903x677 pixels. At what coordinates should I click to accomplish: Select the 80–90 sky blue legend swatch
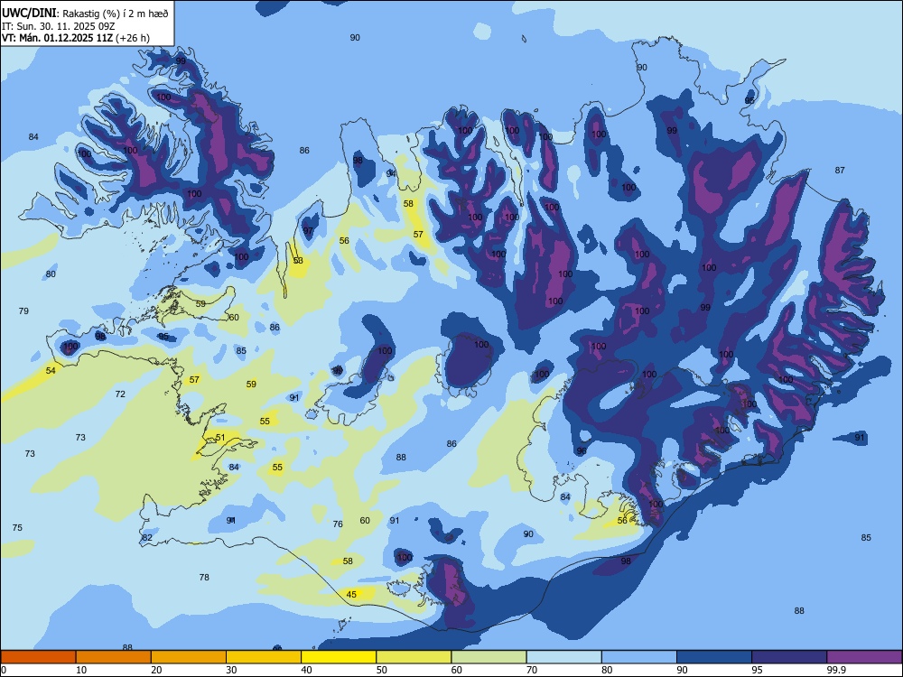pyautogui.click(x=639, y=657)
